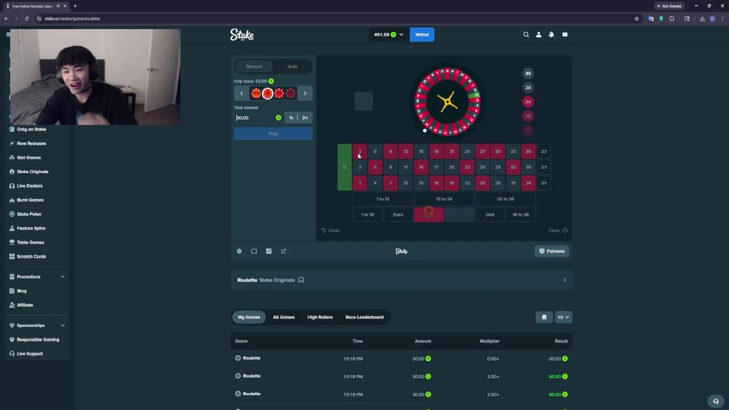The image size is (729, 410).
Task: Halve the bet with ½ button
Action: 291,118
